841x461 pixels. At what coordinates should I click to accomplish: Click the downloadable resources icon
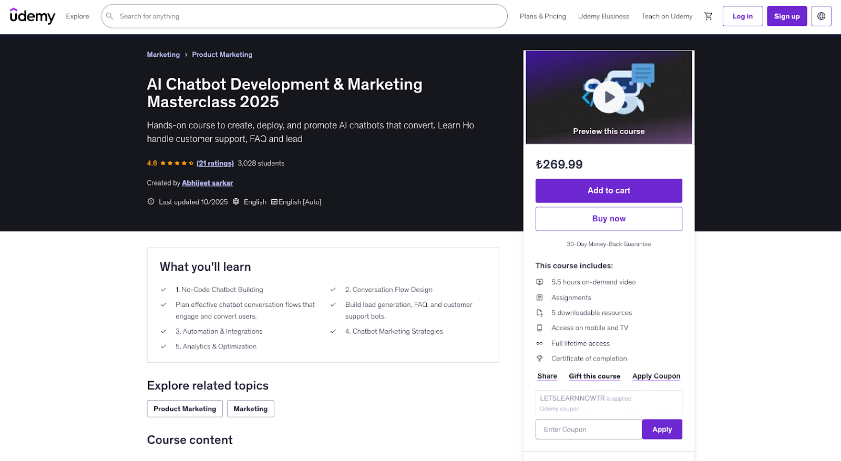(x=539, y=313)
